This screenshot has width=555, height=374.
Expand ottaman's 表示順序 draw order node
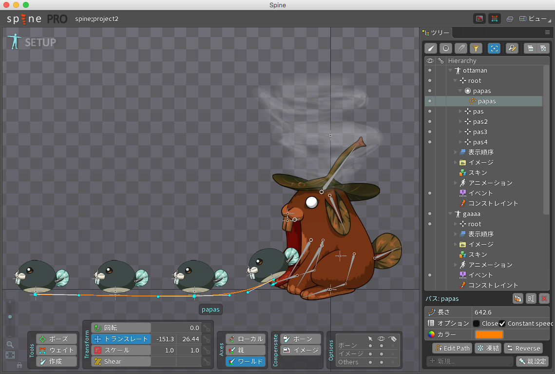(x=455, y=152)
